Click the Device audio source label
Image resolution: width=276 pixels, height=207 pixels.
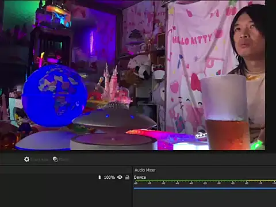click(x=140, y=177)
